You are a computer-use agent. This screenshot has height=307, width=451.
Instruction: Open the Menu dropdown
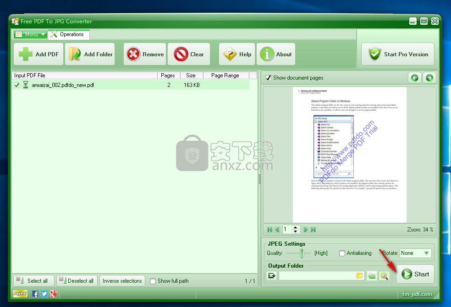tap(31, 34)
